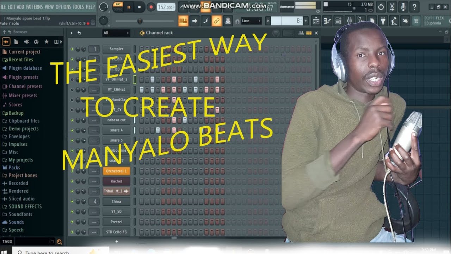451x254 pixels.
Task: Click the typing keyboard to piano icon
Action: click(x=183, y=21)
